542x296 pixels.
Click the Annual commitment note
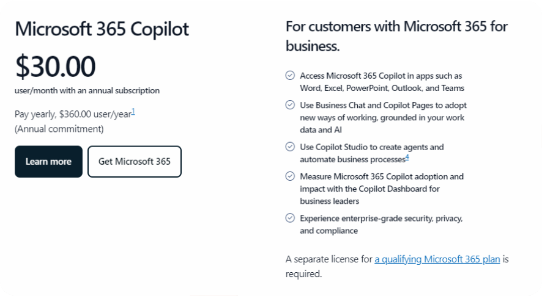[59, 129]
